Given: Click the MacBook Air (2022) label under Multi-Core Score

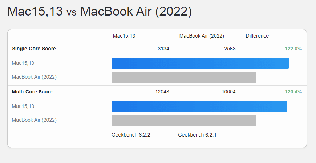Looking at the screenshot, I should (x=34, y=120).
